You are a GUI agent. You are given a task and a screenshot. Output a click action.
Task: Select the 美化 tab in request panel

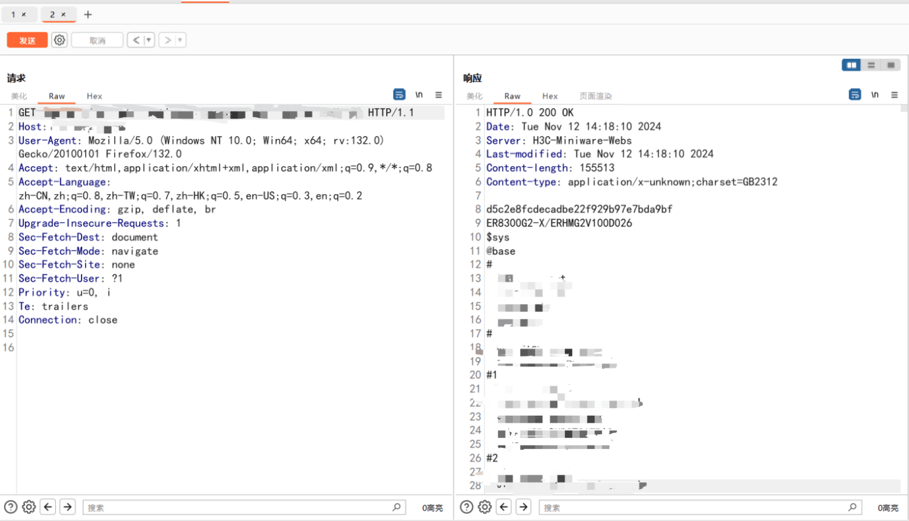click(19, 96)
